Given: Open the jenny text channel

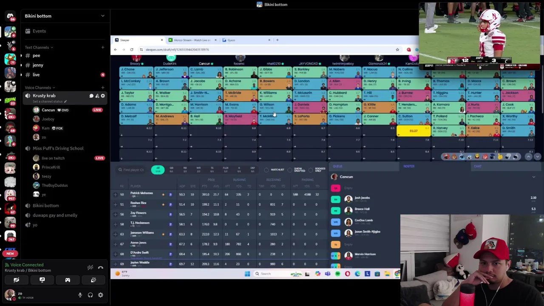Looking at the screenshot, I should pyautogui.click(x=38, y=65).
